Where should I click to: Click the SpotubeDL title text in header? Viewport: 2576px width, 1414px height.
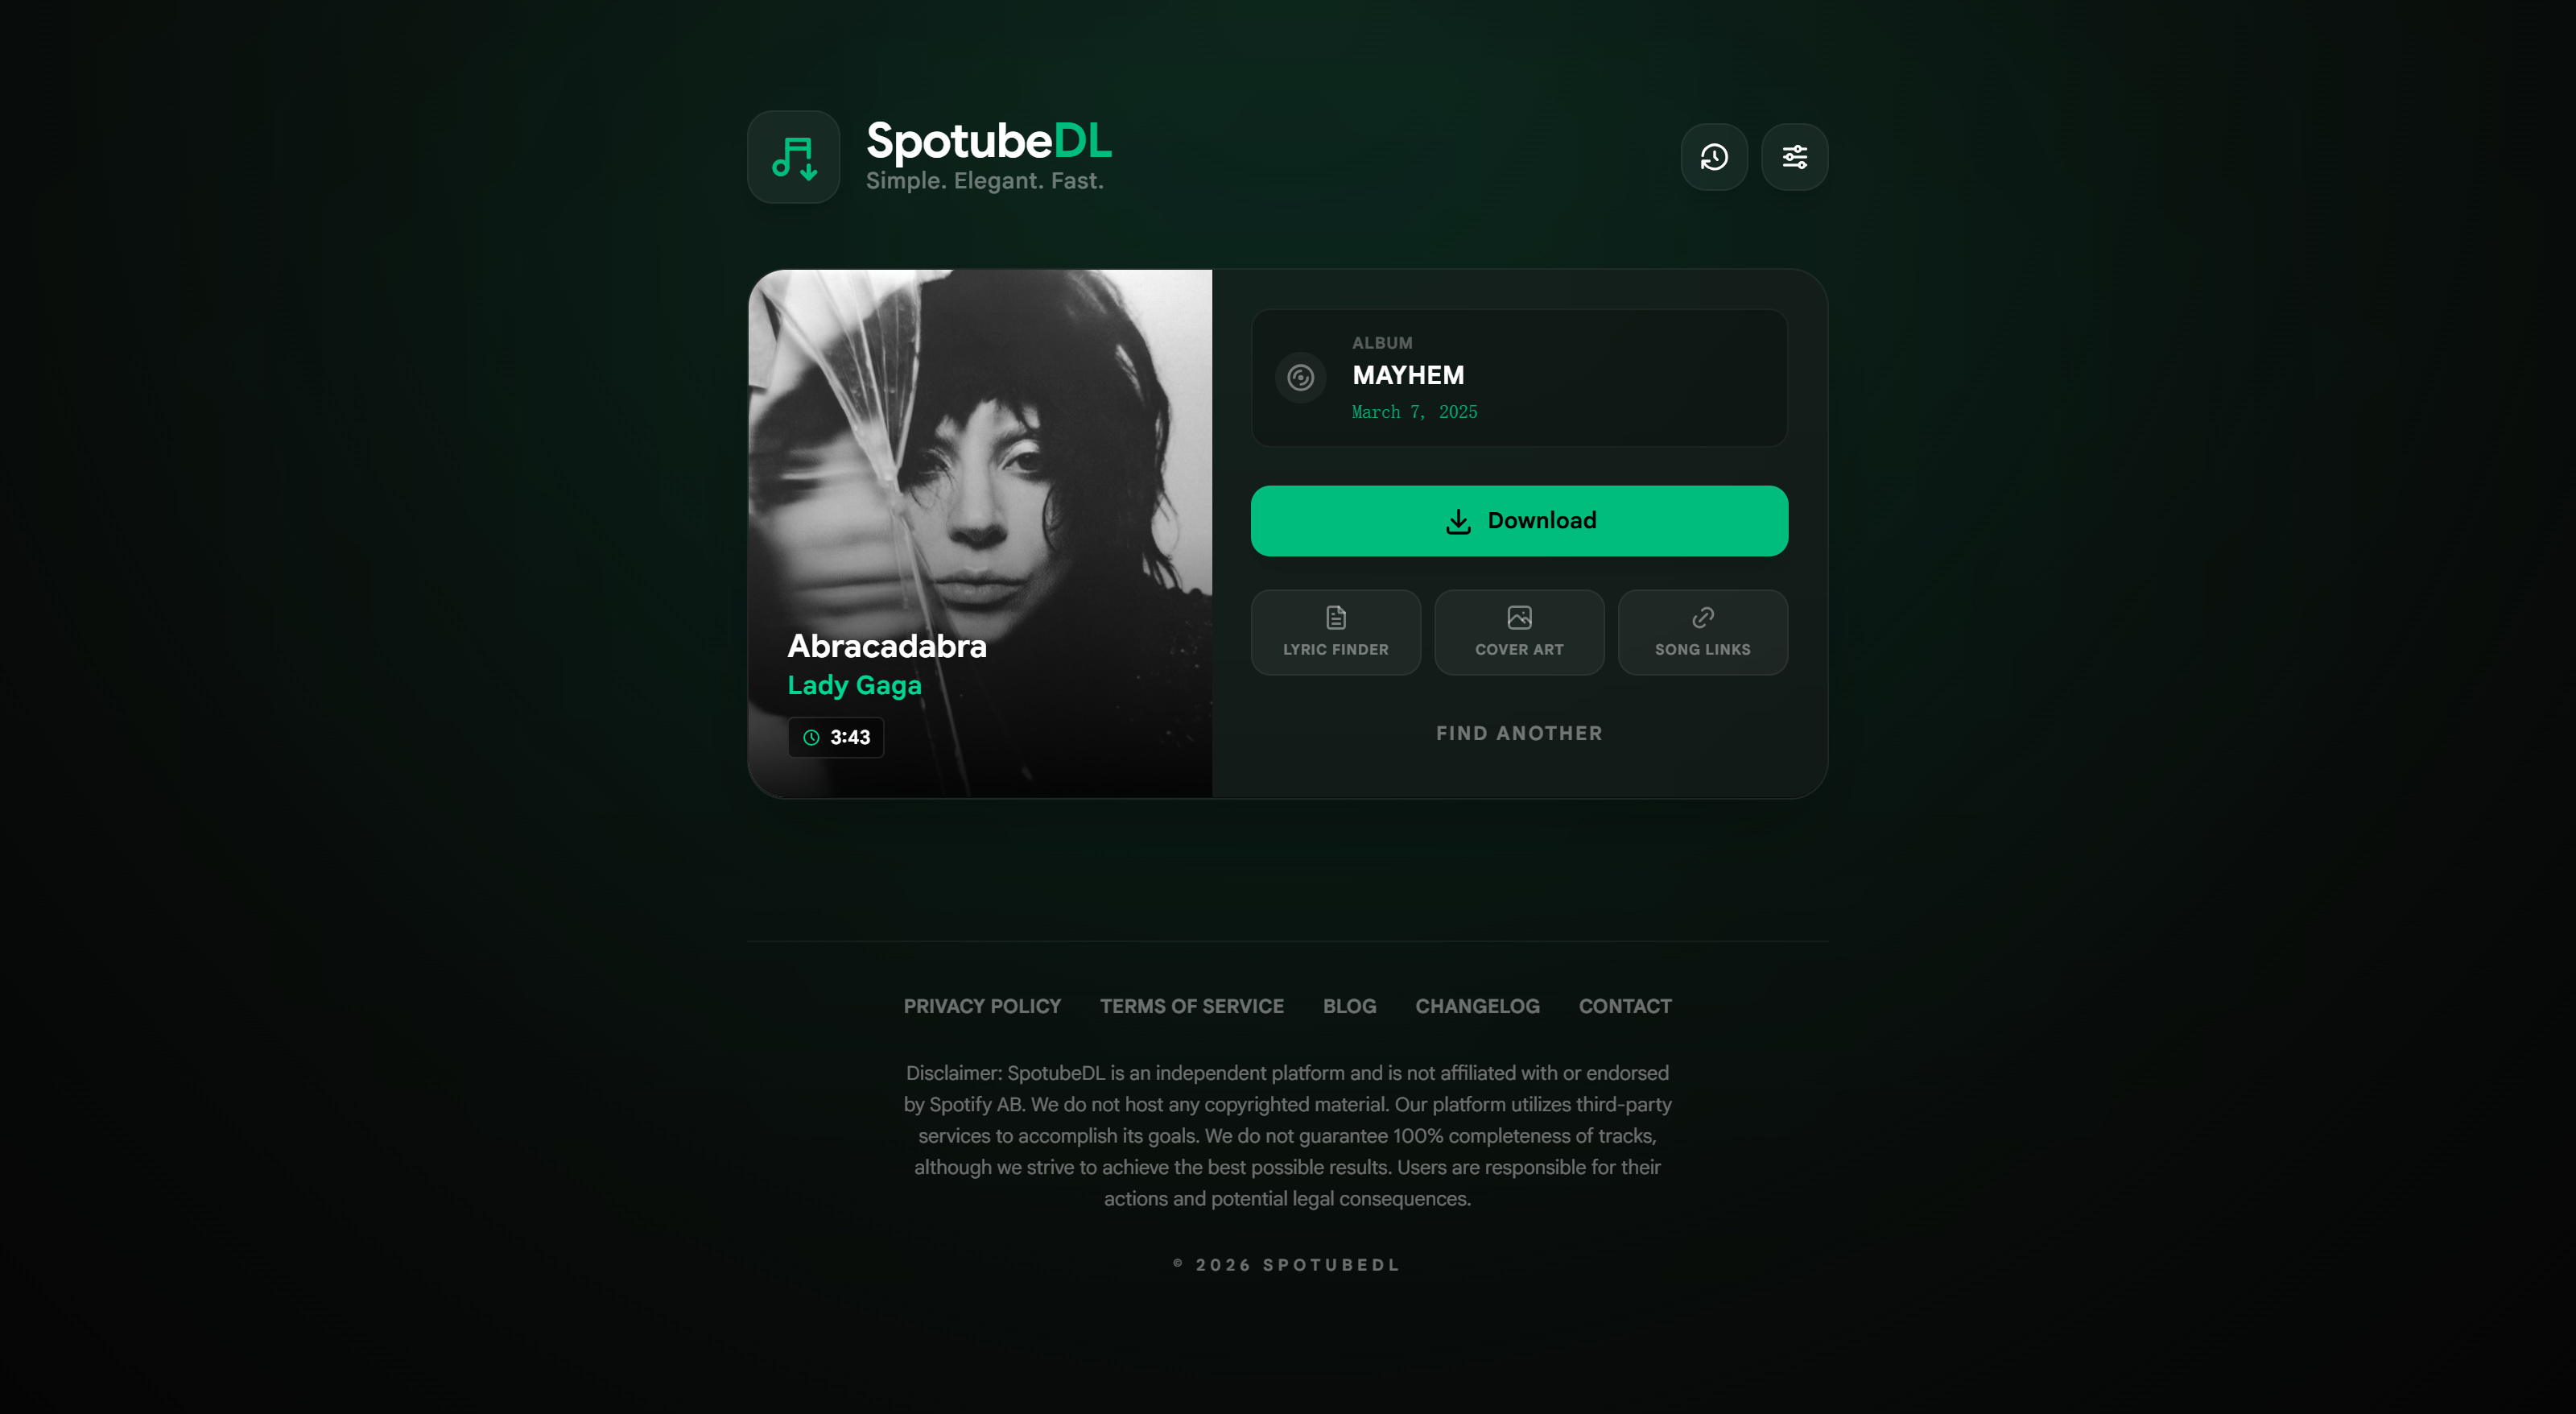988,141
